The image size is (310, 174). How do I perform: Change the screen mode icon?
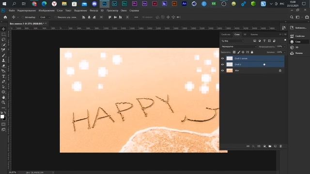[x=3, y=130]
